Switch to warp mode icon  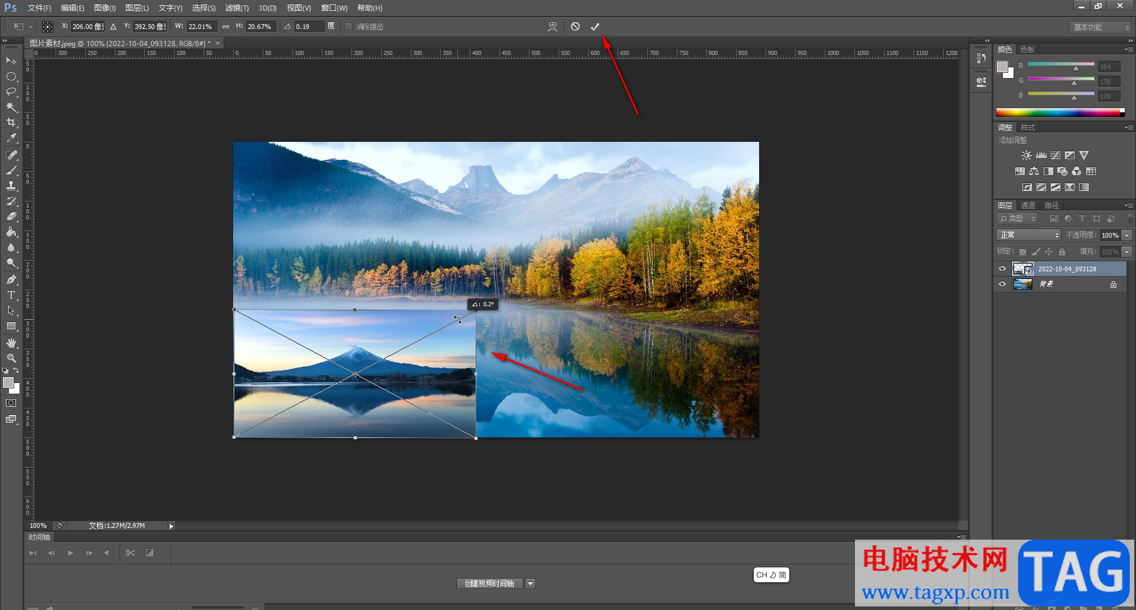553,27
